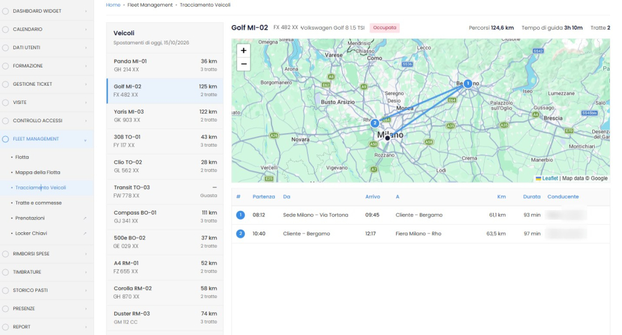Select vehicle Yaris MI-03
622x335 pixels.
tap(165, 116)
